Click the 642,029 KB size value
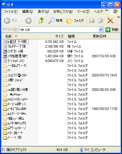This screenshot has width=122, height=154. point(55,51)
